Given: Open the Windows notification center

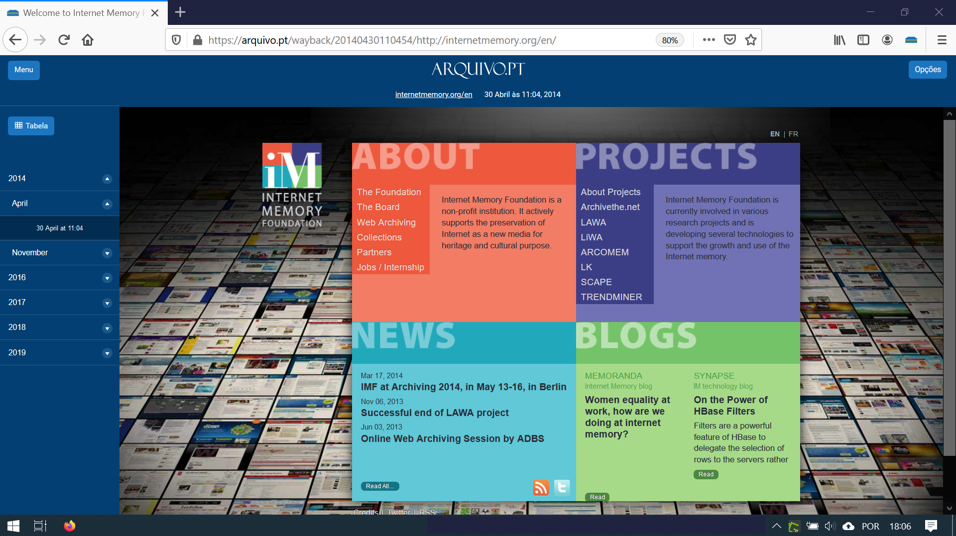Looking at the screenshot, I should [931, 526].
